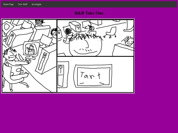This screenshot has height=133, width=178.
Task: Select the Investigate menu item
Action: [x=37, y=4]
